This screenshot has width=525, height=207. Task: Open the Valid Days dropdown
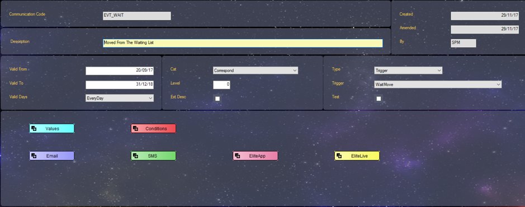click(x=120, y=98)
